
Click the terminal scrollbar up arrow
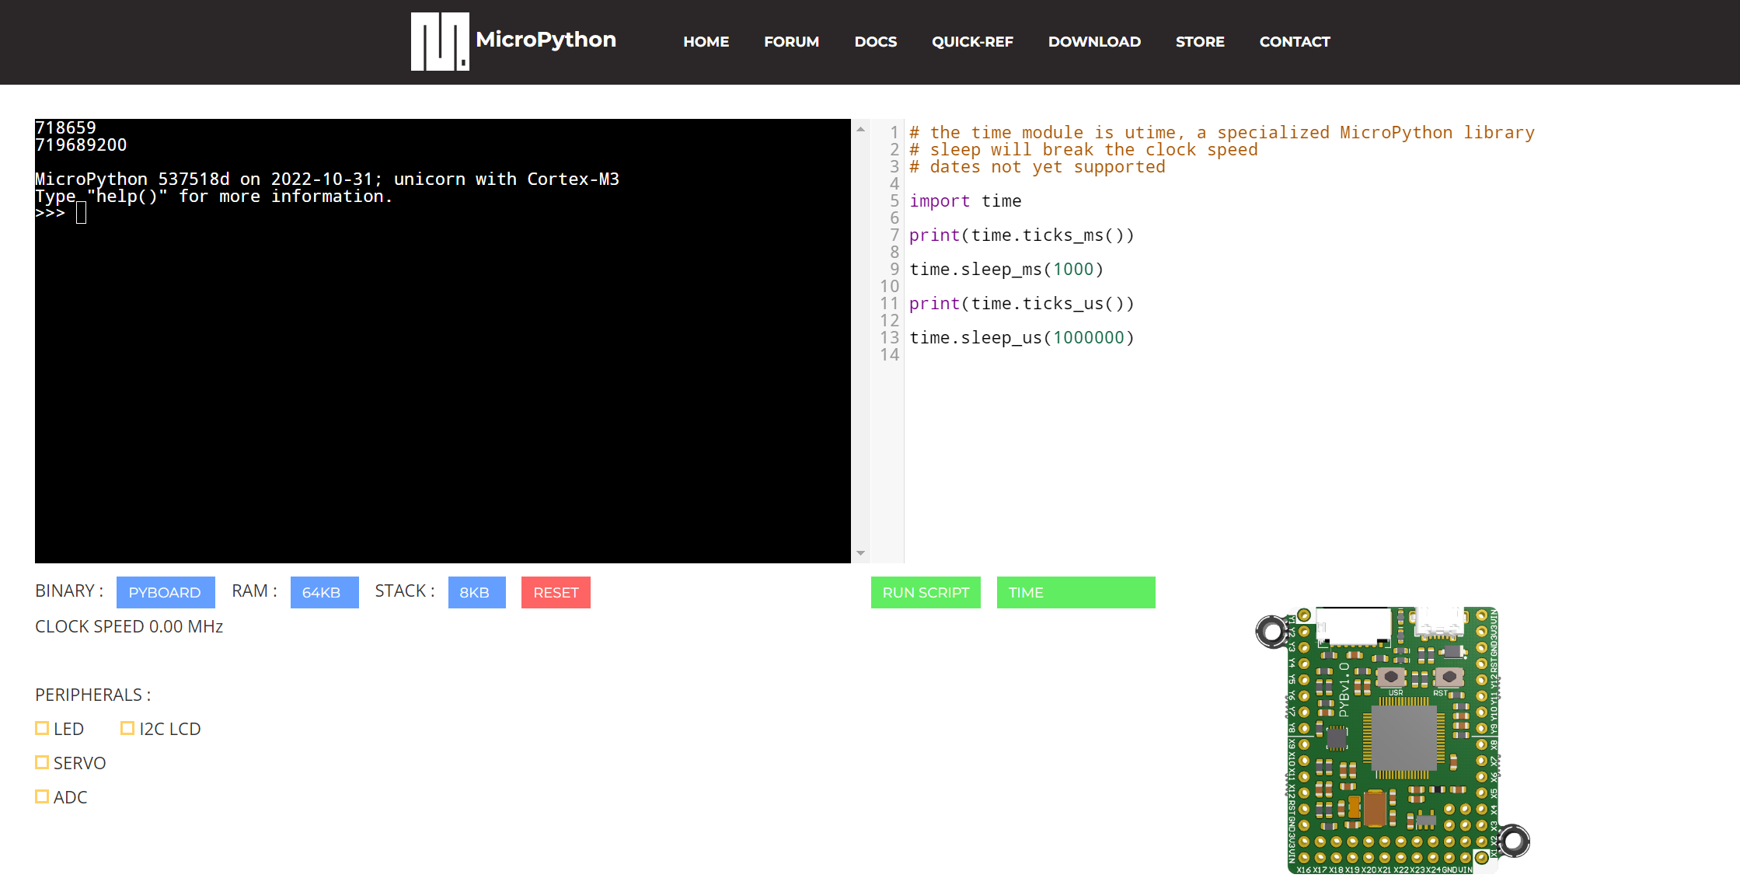pyautogui.click(x=862, y=127)
